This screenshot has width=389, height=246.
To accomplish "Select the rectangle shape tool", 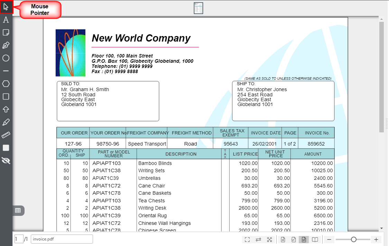I will [6, 96].
